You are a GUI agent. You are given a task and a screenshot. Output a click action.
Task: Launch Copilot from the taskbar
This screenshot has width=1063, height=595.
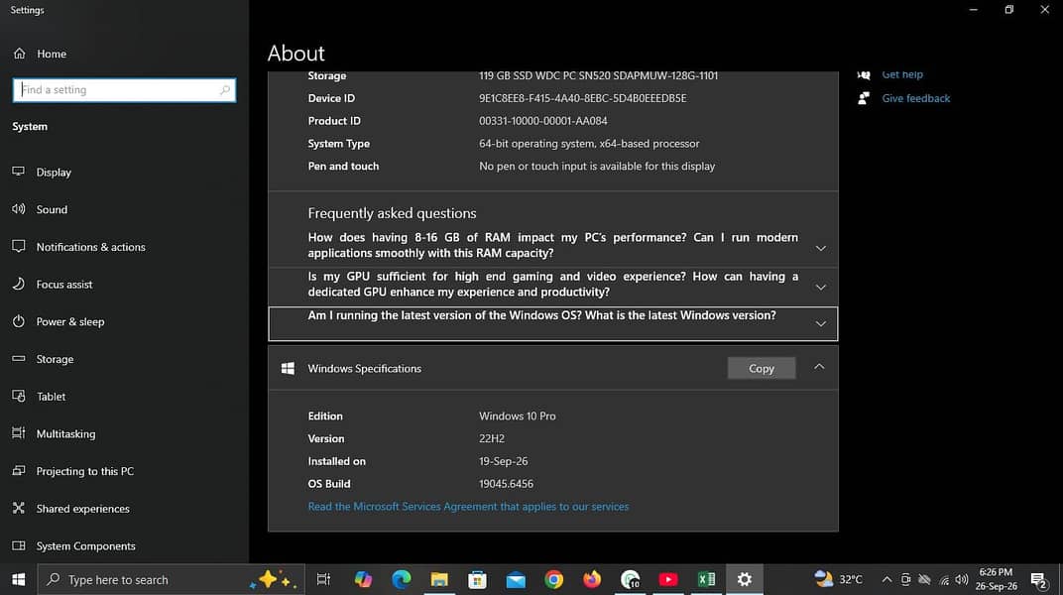[363, 579]
